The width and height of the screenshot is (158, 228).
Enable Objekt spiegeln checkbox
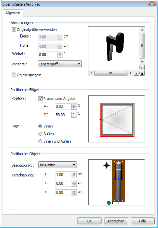14,75
